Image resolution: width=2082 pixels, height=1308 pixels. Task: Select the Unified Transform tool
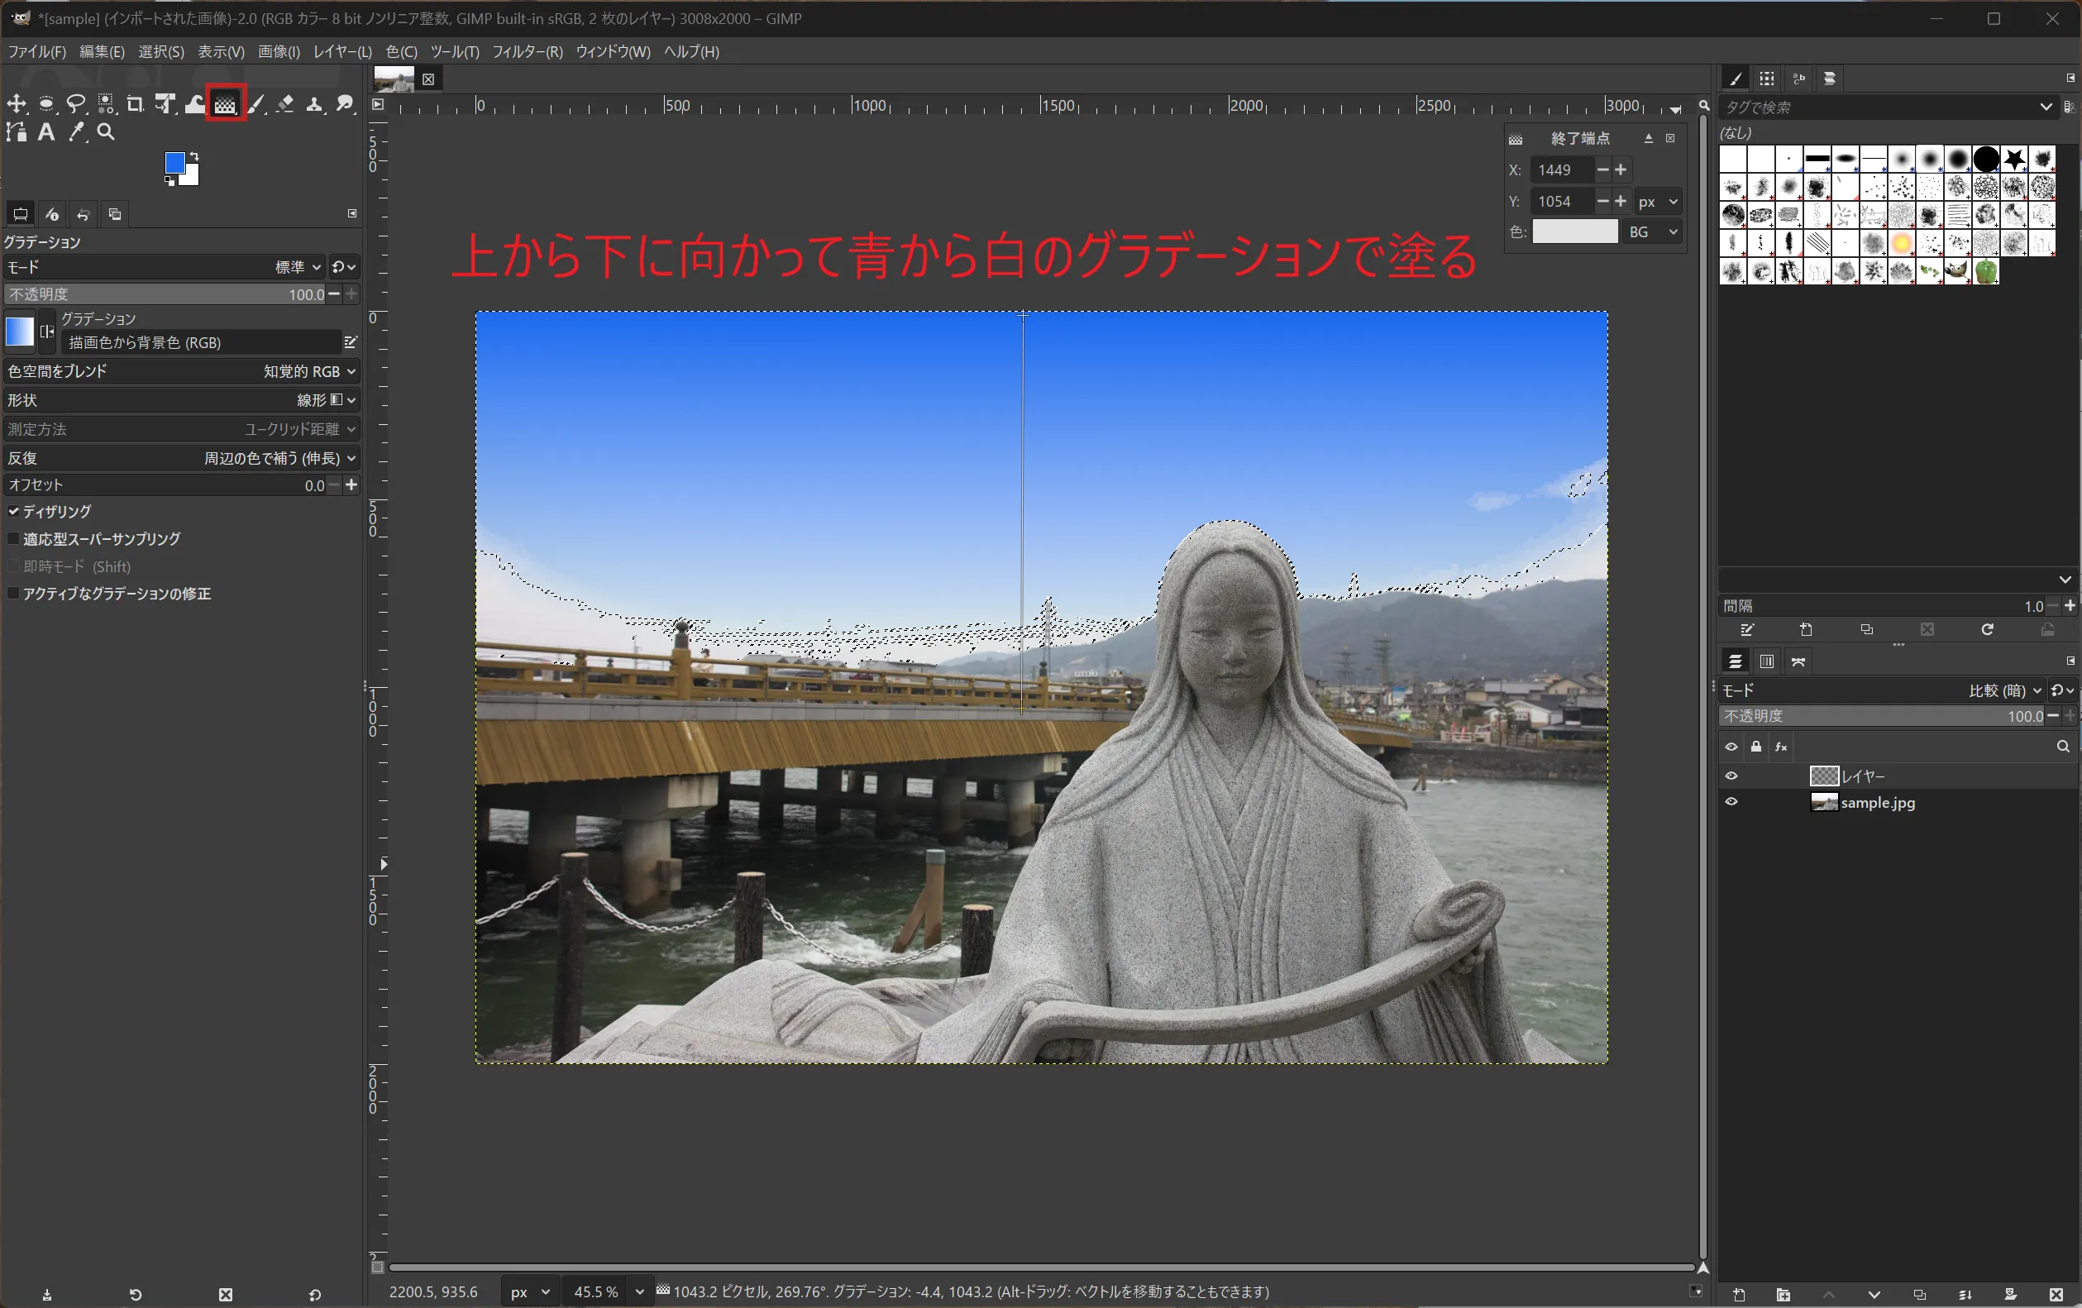pos(165,103)
